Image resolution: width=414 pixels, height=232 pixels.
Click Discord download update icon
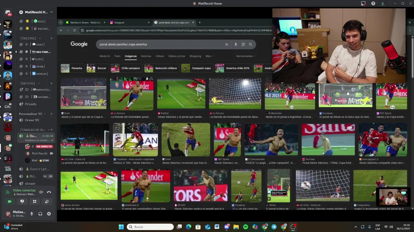(383, 4)
